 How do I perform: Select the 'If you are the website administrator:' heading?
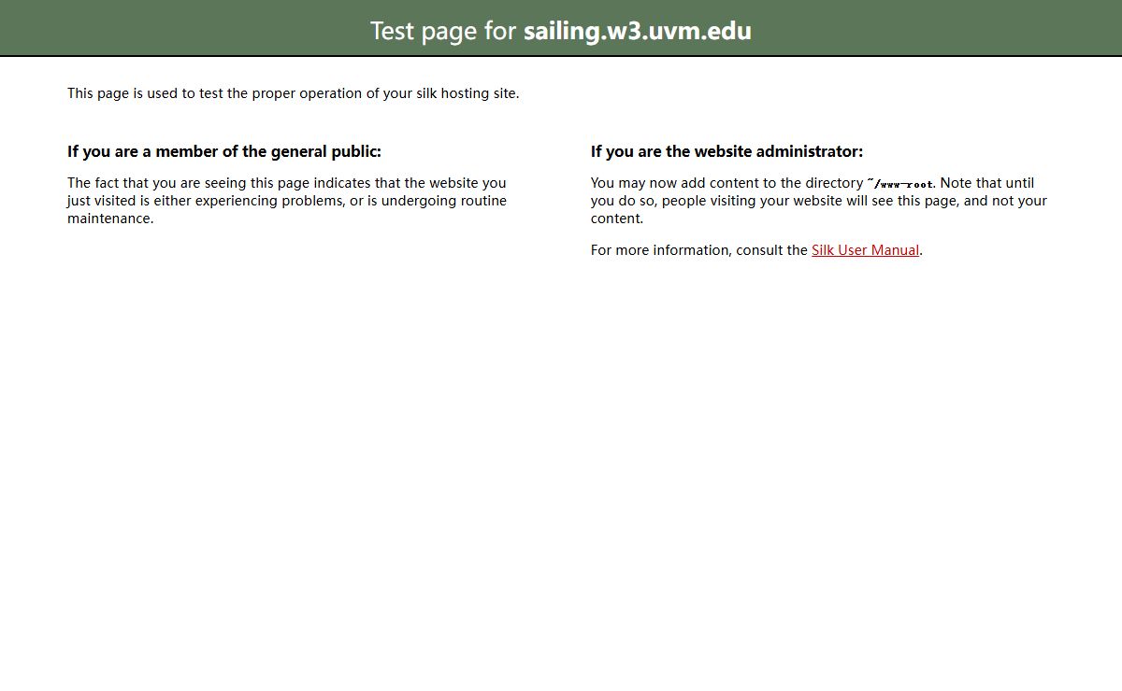coord(726,151)
